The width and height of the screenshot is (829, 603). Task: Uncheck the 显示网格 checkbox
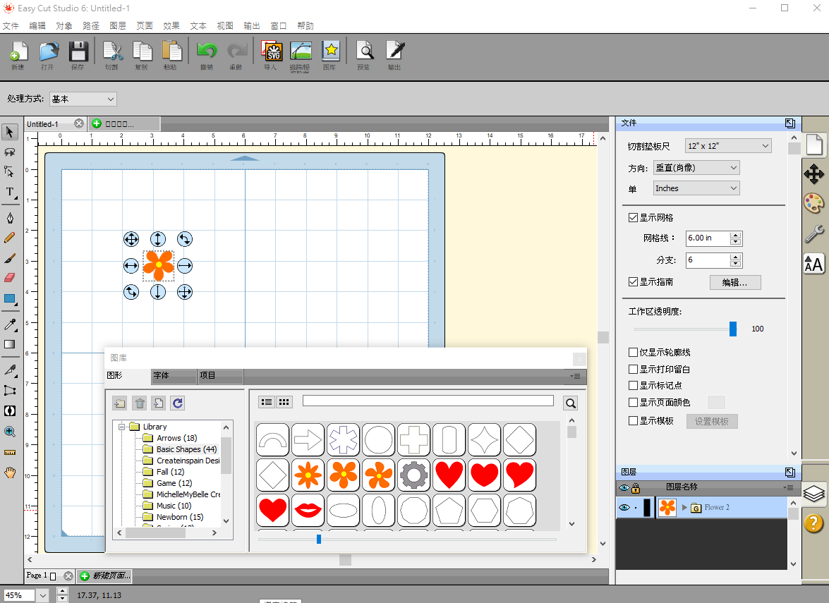633,217
